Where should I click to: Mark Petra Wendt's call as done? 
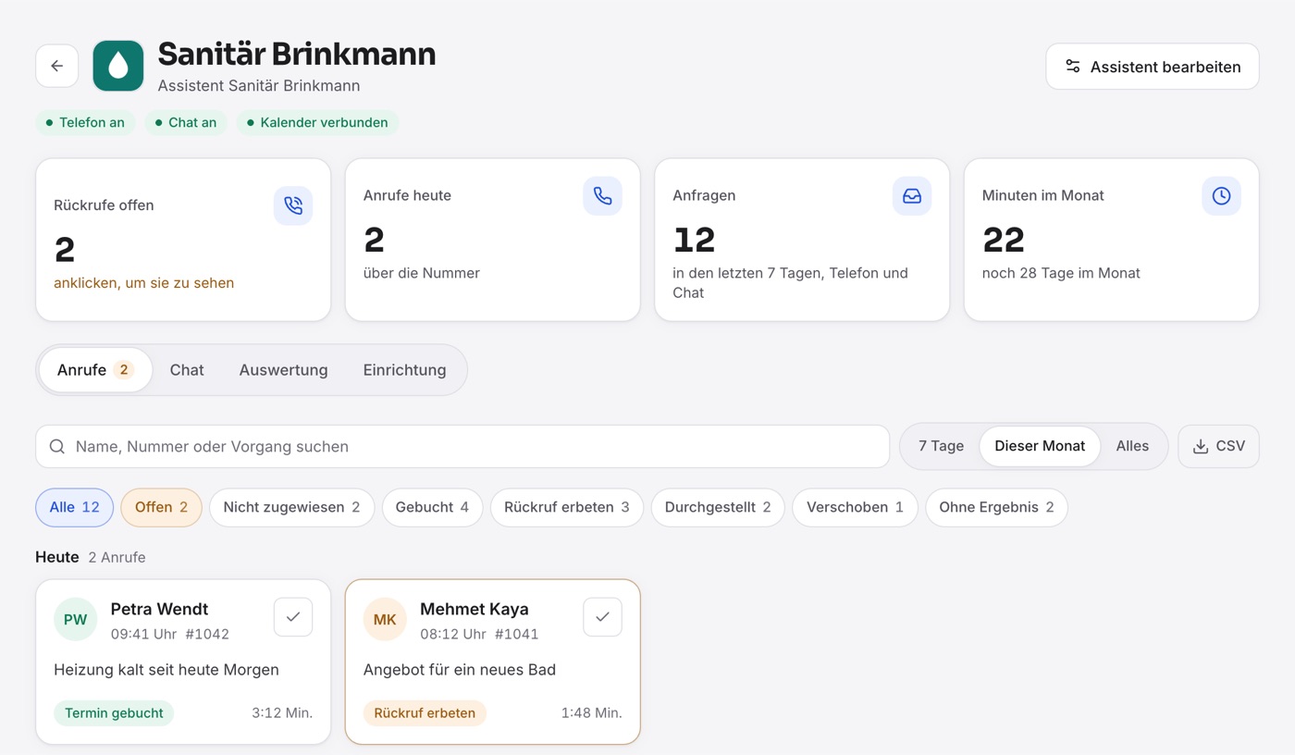coord(293,617)
